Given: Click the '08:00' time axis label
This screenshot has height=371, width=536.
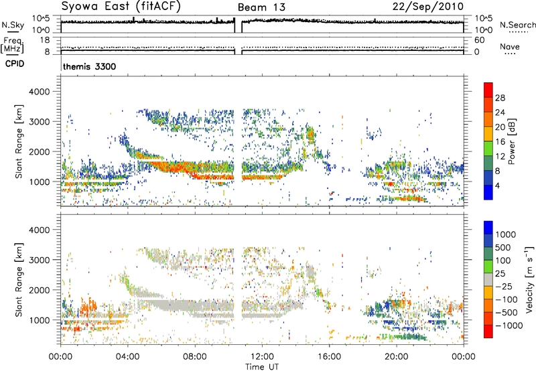Looking at the screenshot, I should (x=195, y=357).
